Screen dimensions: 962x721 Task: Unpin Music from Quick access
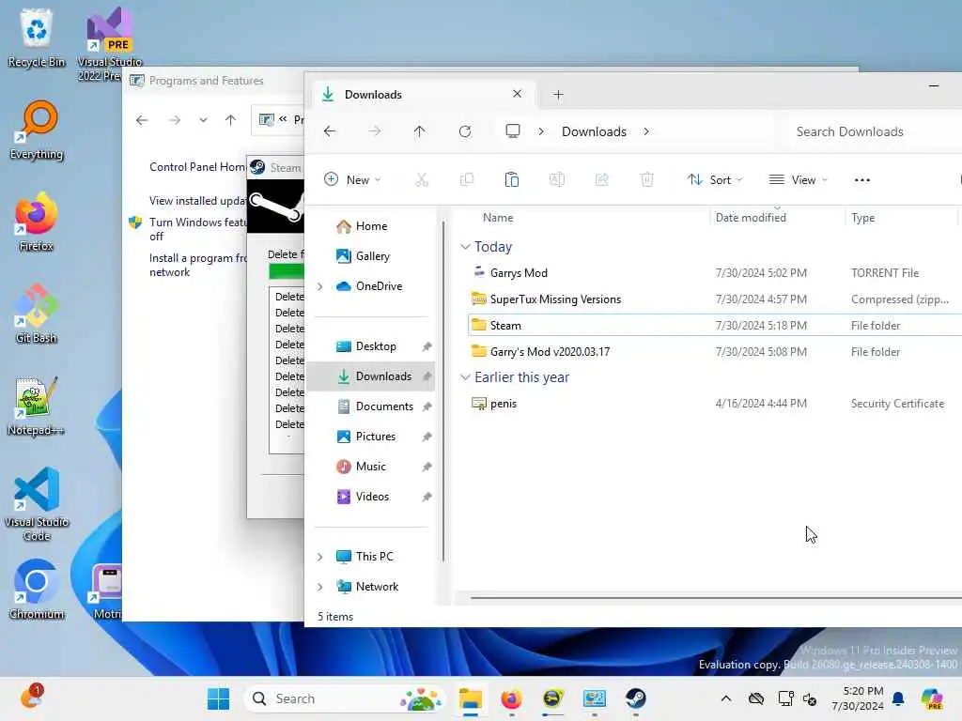[x=427, y=467]
